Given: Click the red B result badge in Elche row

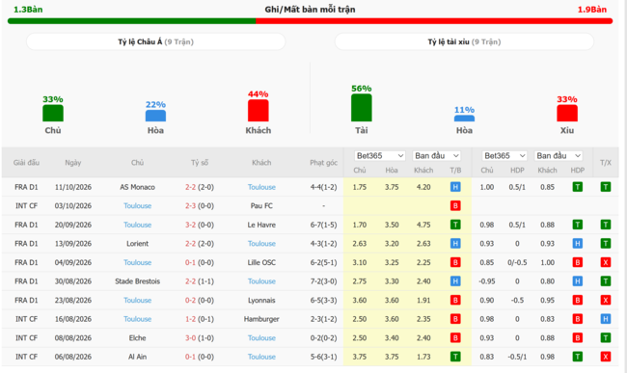Looking at the screenshot, I should point(455,338).
